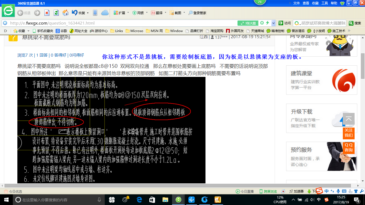The width and height of the screenshot is (365, 205).
Task: Open Microsoft Store from the taskbar
Action: tap(152, 200)
